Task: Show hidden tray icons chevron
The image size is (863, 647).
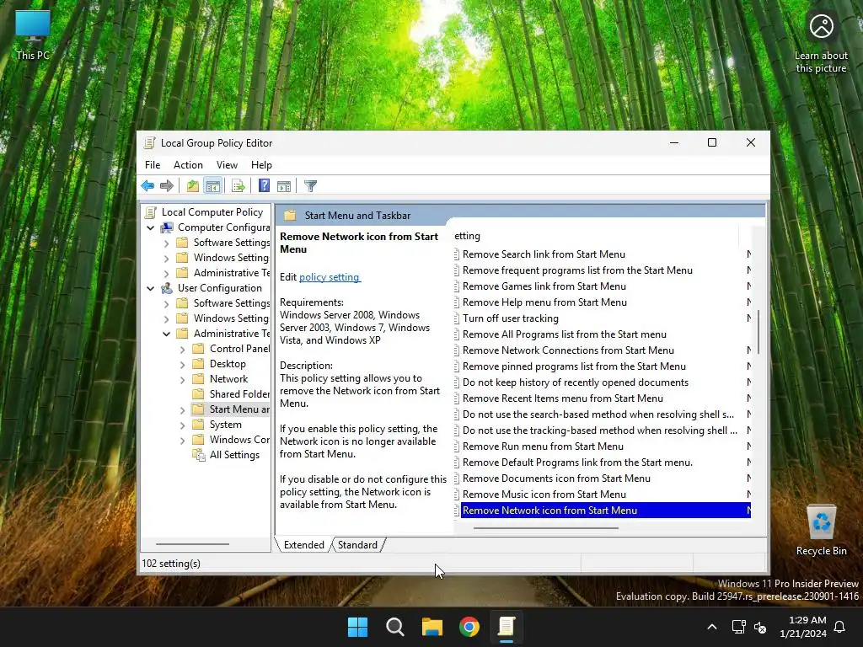Action: pyautogui.click(x=711, y=627)
